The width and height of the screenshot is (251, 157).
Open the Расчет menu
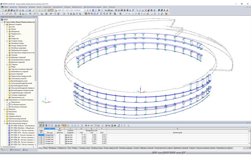click(39, 7)
